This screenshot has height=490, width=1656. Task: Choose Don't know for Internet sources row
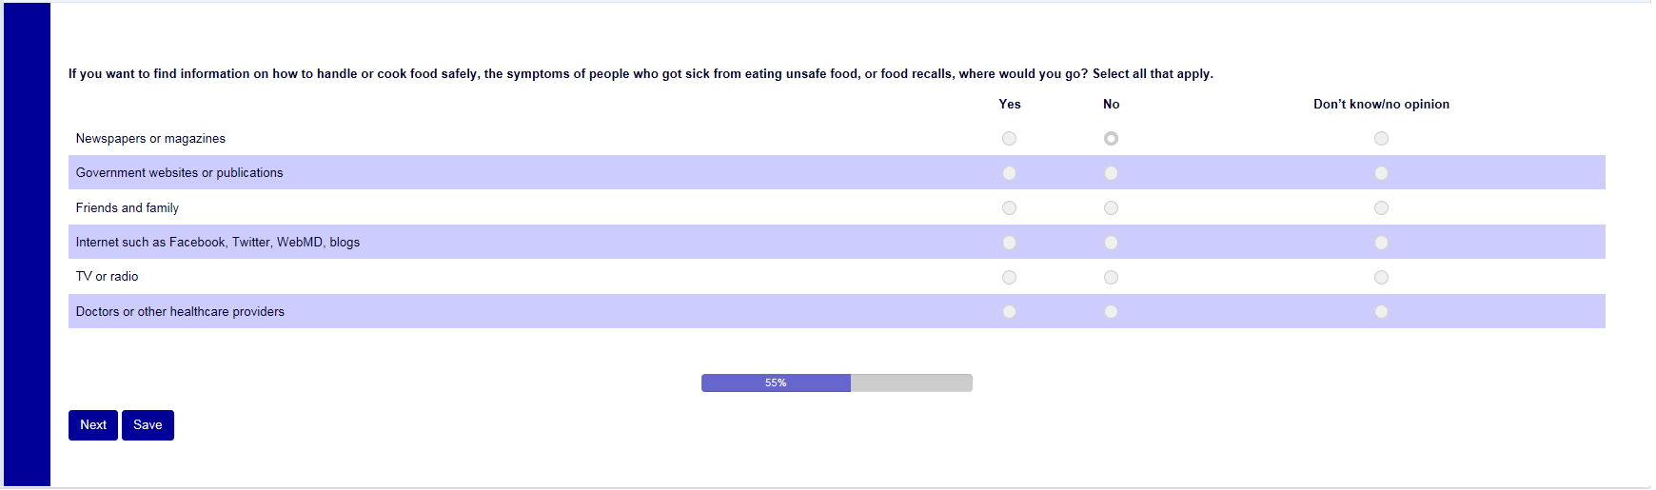(x=1381, y=243)
